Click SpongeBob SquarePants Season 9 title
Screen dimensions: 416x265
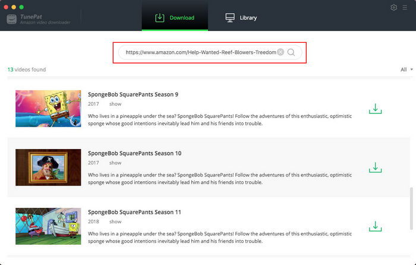point(133,94)
